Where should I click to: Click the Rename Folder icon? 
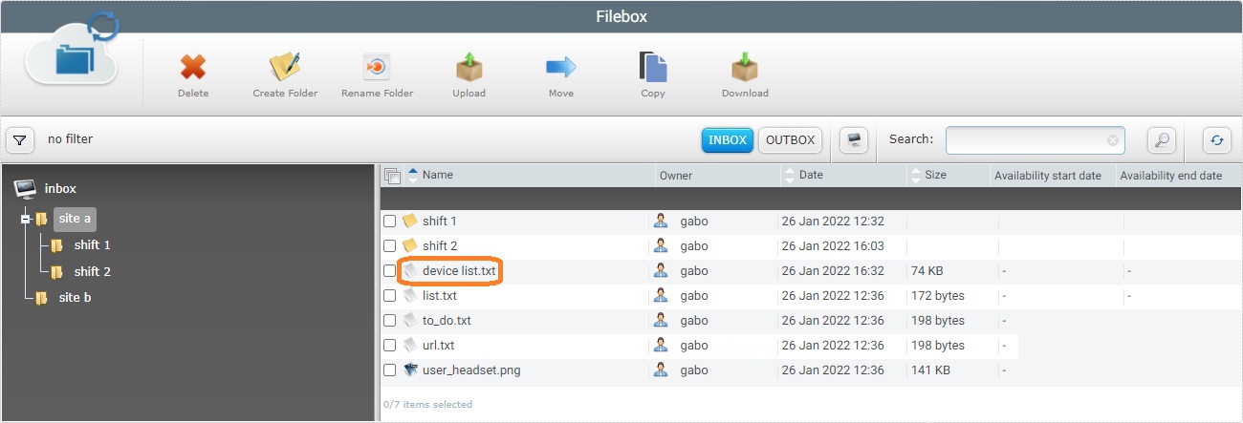(x=377, y=67)
